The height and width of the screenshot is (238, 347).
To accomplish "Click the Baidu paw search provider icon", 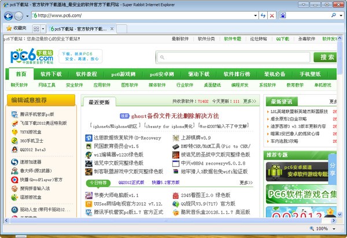I will (x=283, y=15).
